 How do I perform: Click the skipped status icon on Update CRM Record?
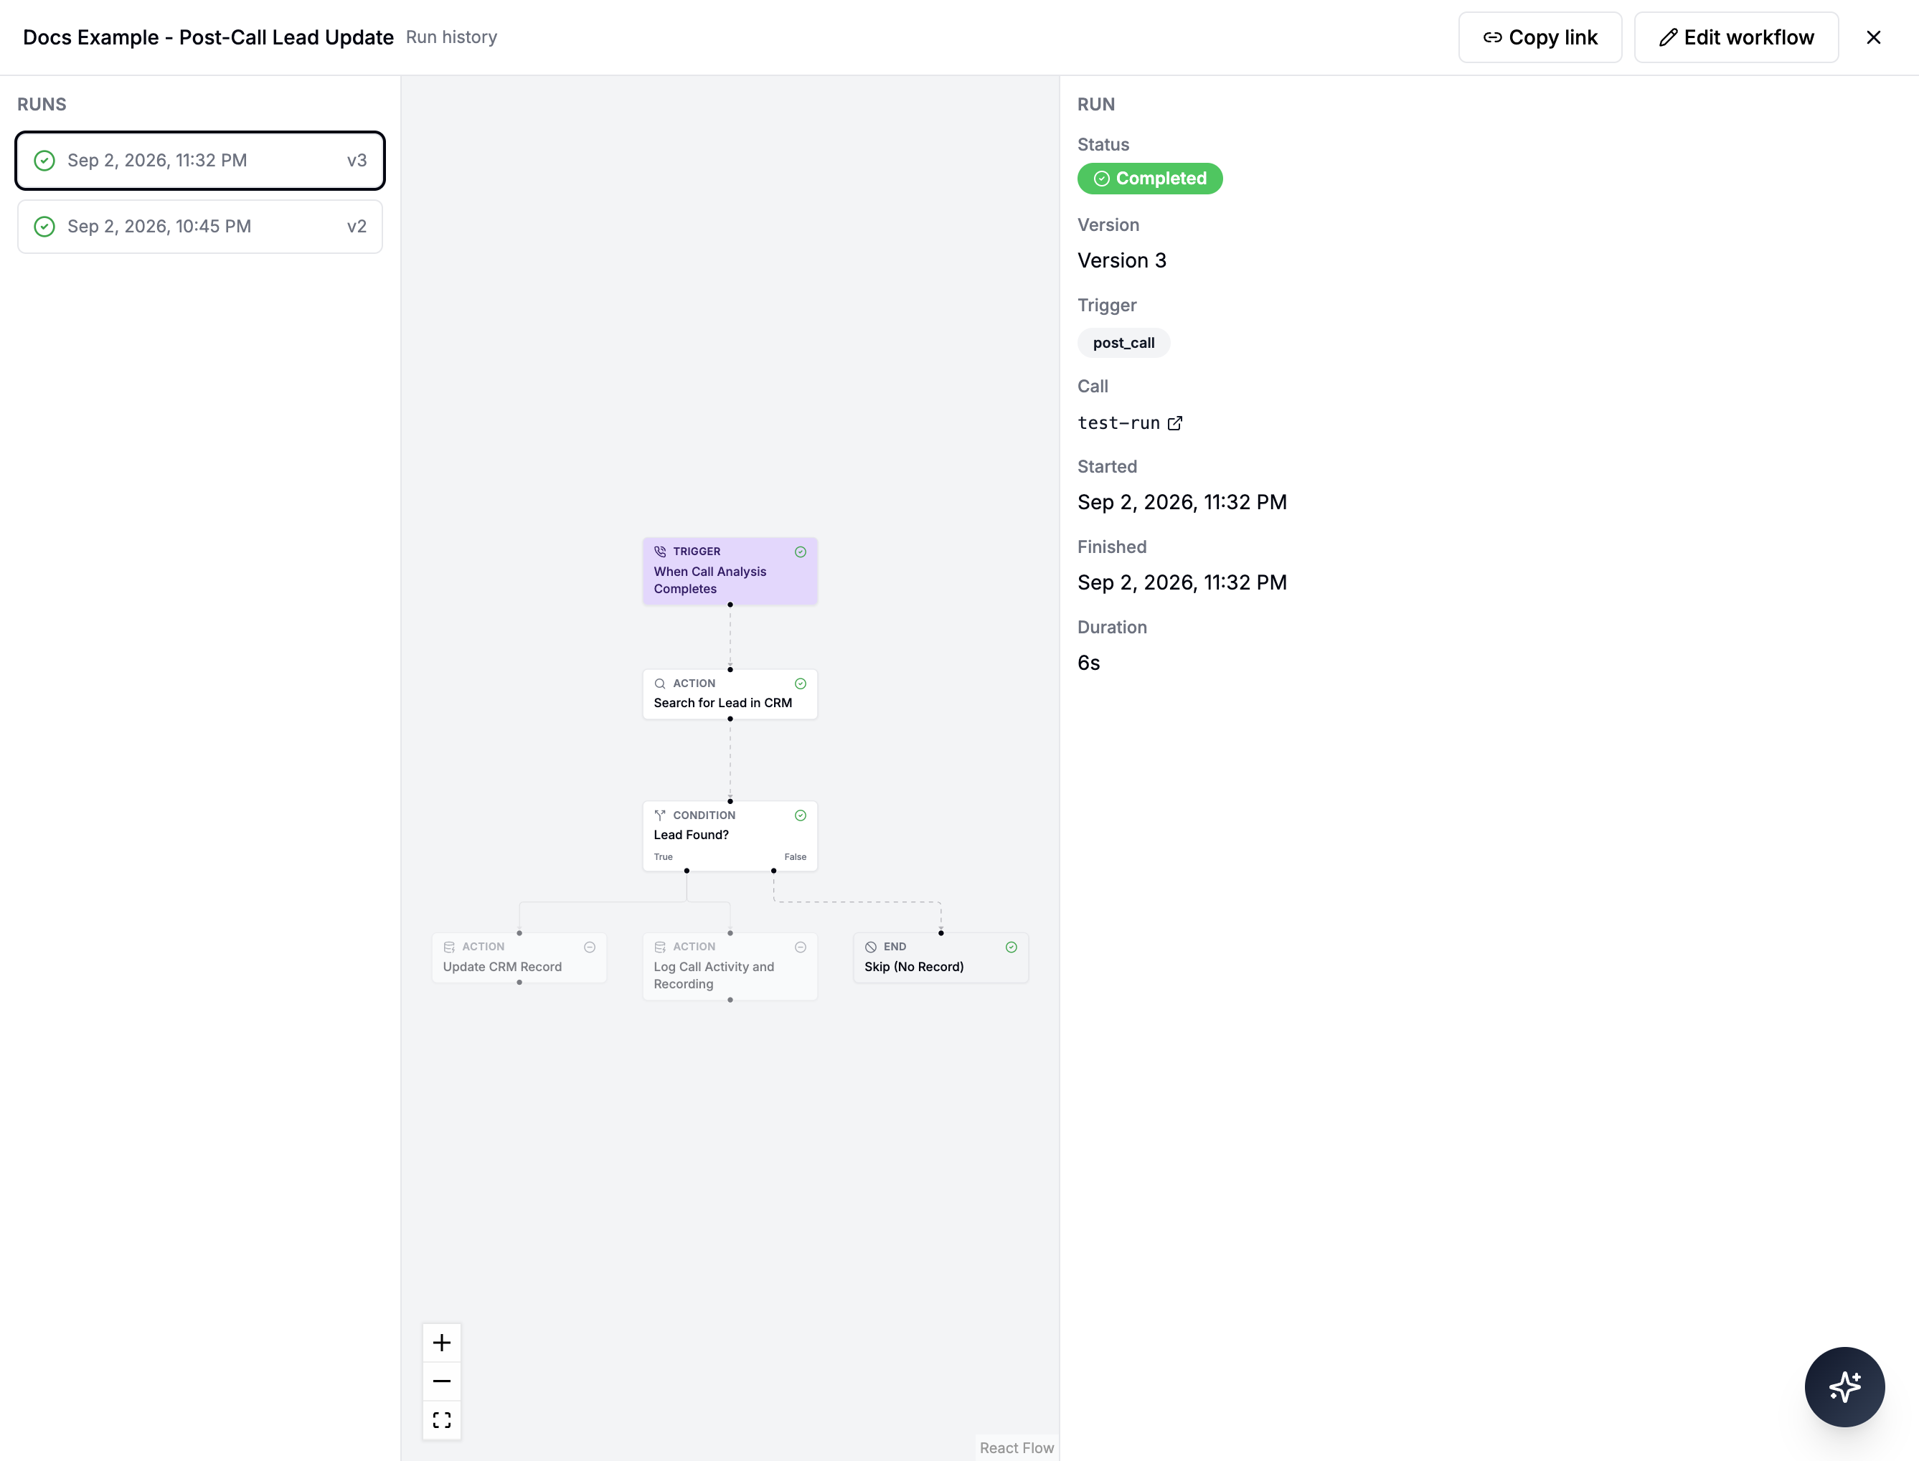click(590, 947)
